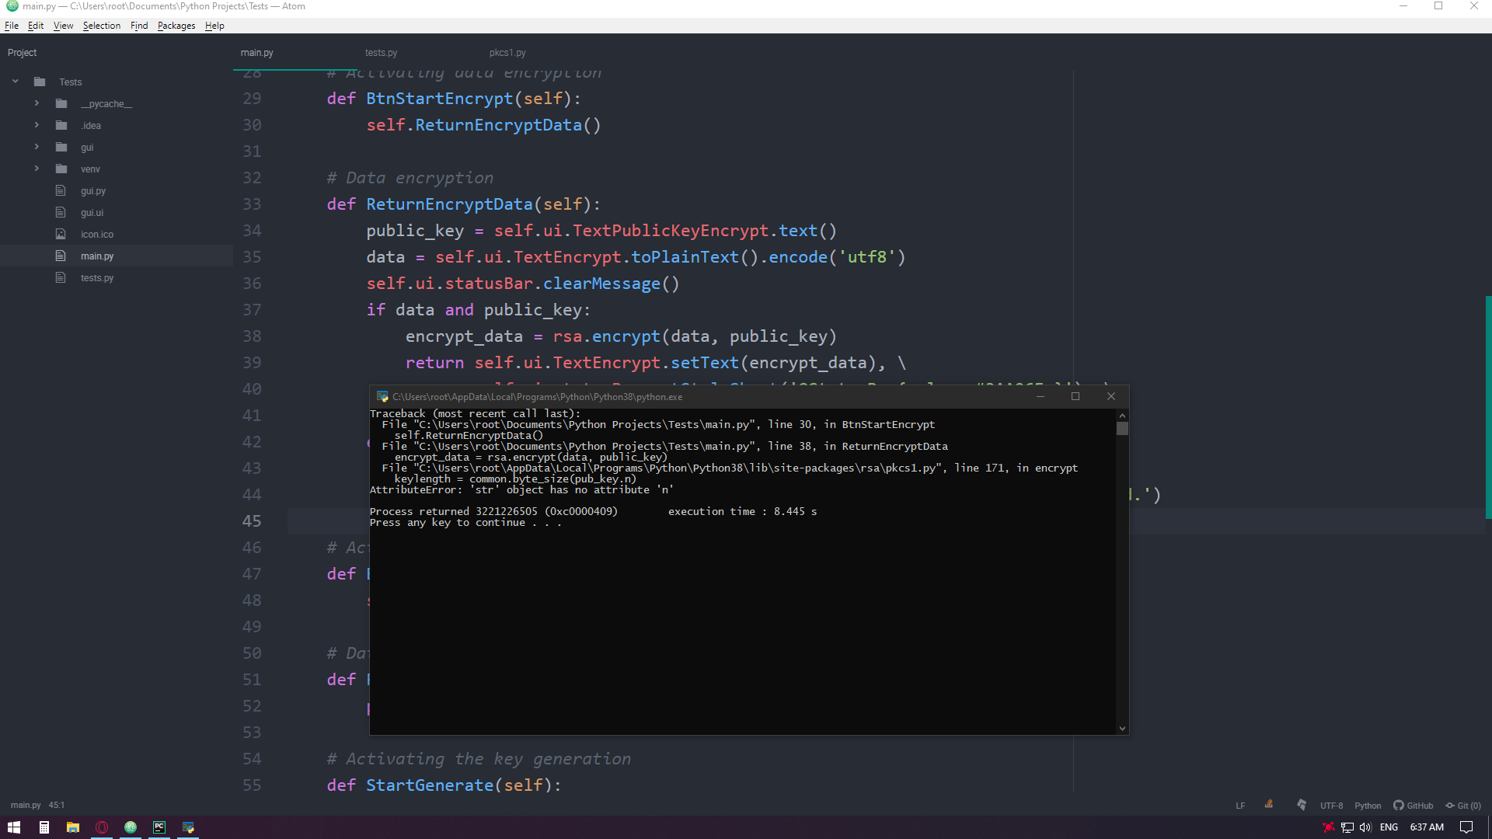Viewport: 1492px width, 839px height.
Task: Click the gui.py file icon
Action: [x=61, y=190]
